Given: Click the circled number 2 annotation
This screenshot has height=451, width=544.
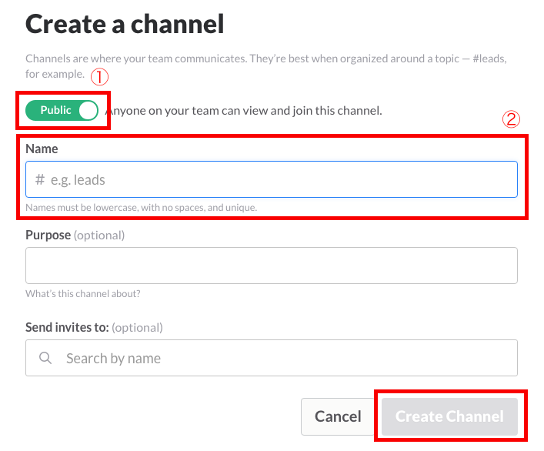Looking at the screenshot, I should (511, 119).
